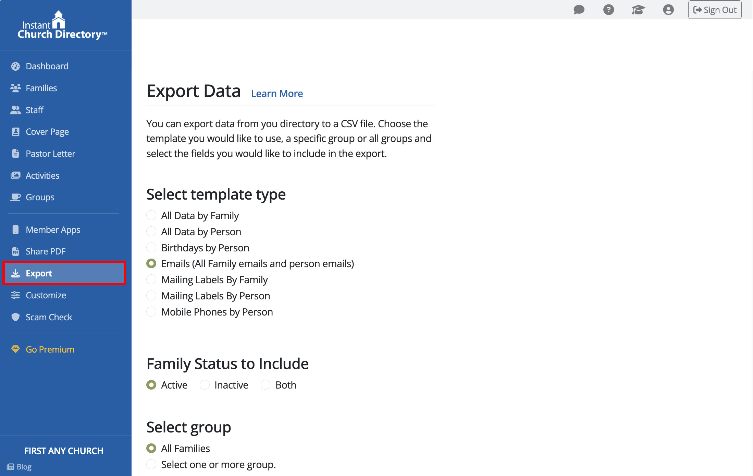The height and width of the screenshot is (476, 753).
Task: Click the Customize sliders icon
Action: (15, 295)
